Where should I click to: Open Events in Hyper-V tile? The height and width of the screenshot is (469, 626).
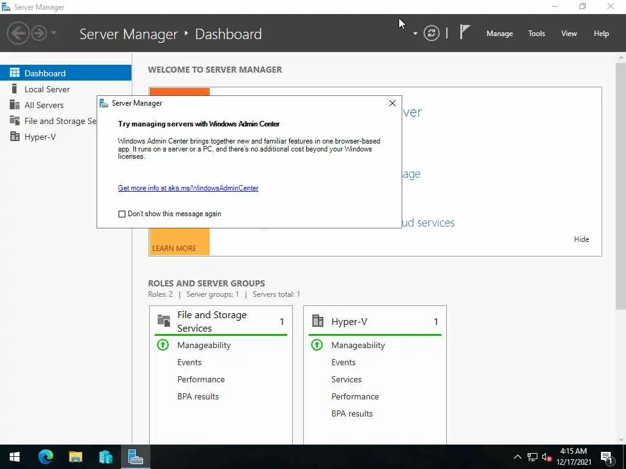344,362
